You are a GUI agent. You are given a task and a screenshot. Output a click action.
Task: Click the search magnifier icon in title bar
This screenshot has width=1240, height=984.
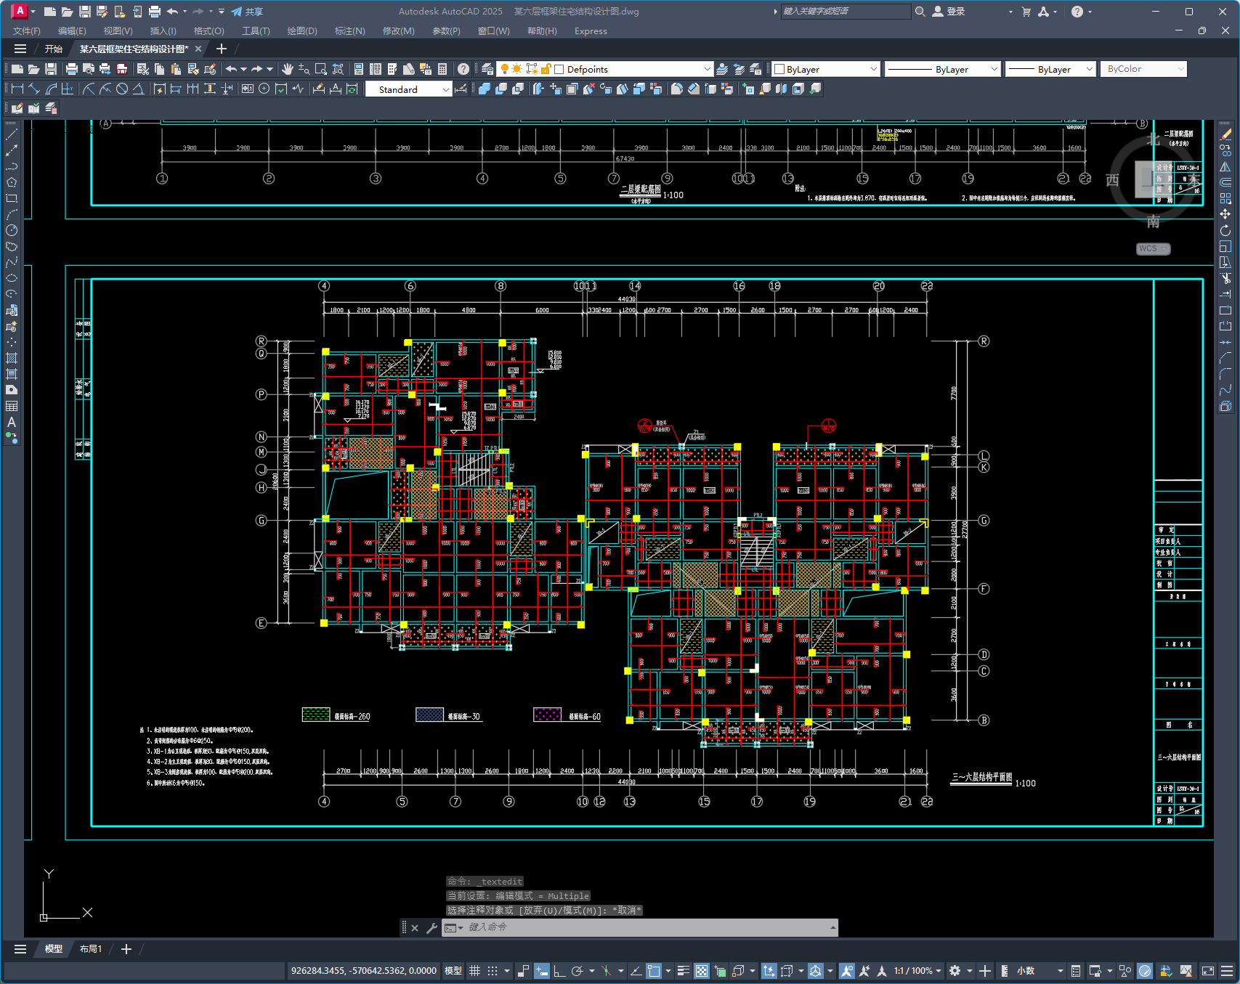coord(920,12)
